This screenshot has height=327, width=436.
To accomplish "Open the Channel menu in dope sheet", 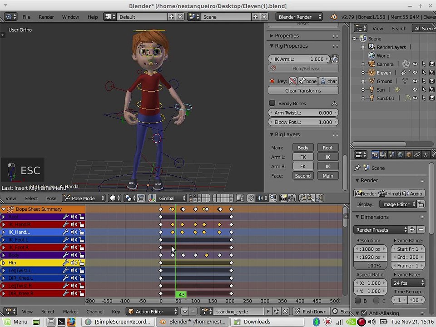I will (x=94, y=312).
